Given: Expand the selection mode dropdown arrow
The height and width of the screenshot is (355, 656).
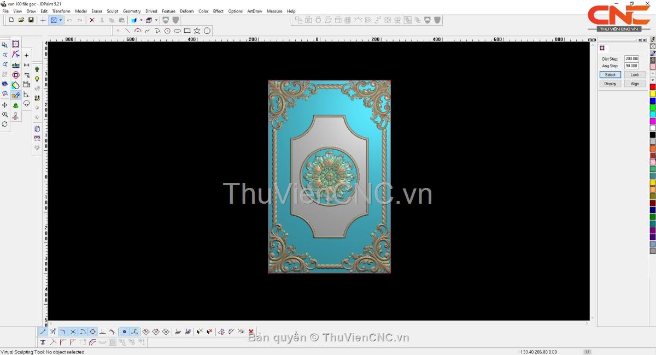Looking at the screenshot, I should [61, 20].
